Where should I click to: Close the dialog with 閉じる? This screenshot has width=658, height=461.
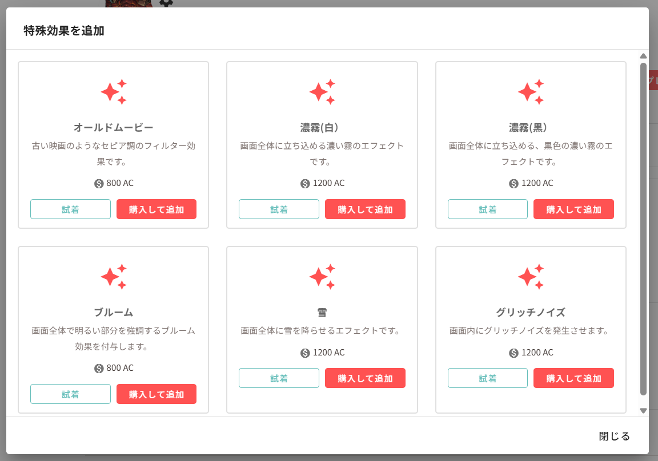tap(615, 436)
